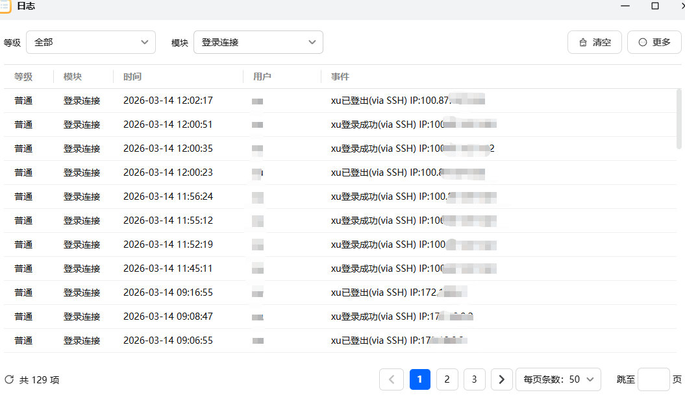Open the 等级 filter showing 全部

91,42
